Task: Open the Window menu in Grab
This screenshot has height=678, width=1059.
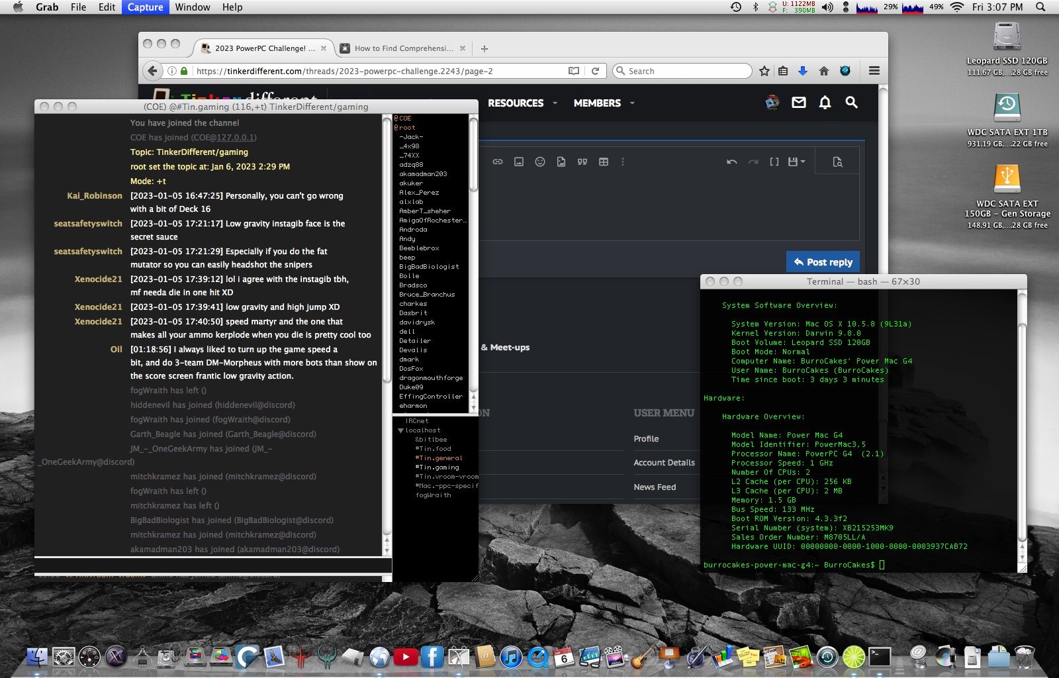Action: click(193, 7)
